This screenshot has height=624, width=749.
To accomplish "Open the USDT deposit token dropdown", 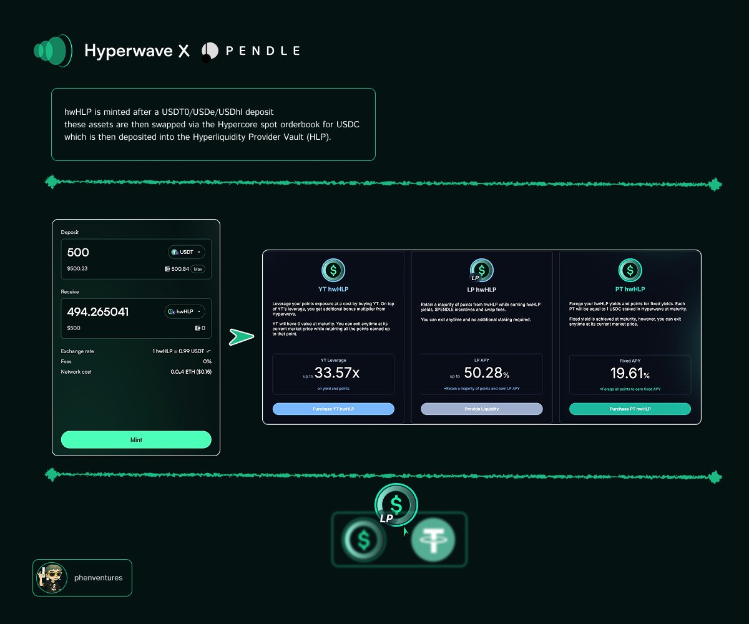I will click(x=187, y=252).
